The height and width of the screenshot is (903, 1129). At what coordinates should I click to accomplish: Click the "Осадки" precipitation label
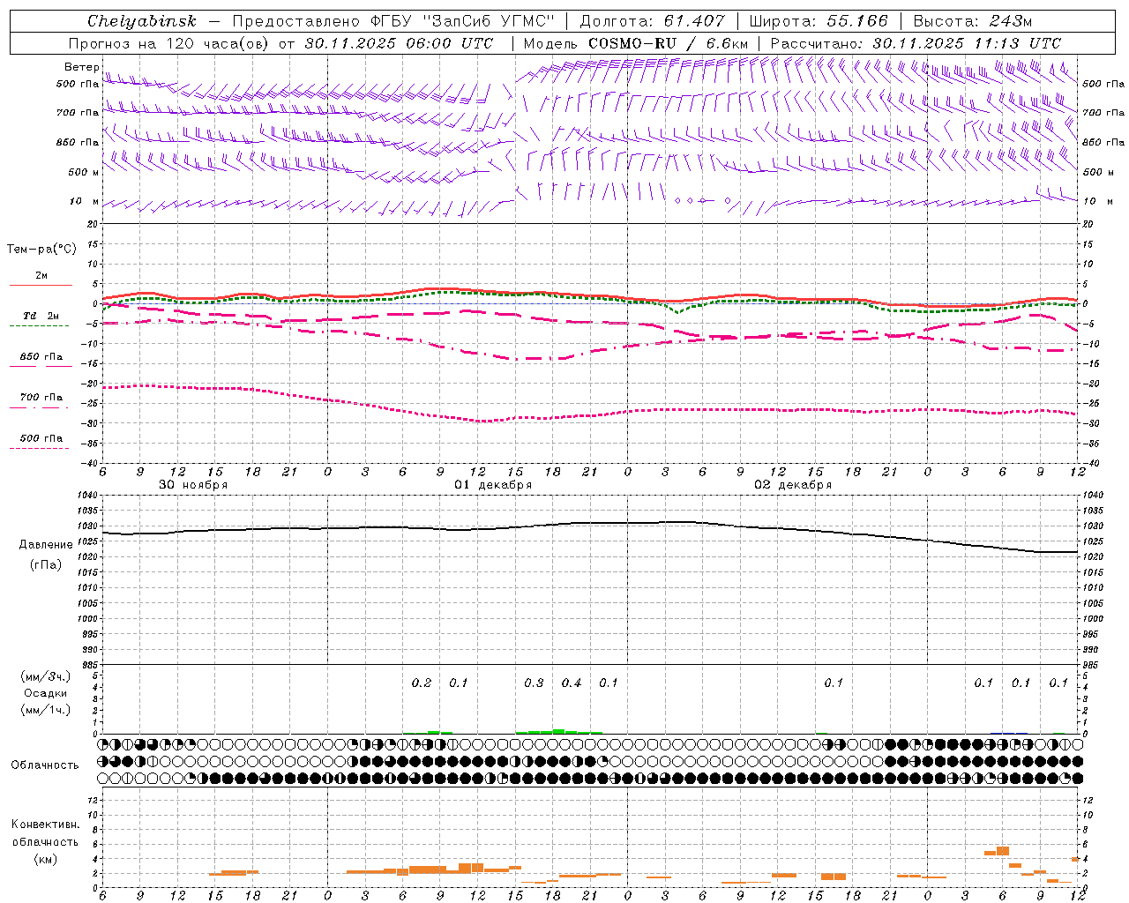click(45, 693)
